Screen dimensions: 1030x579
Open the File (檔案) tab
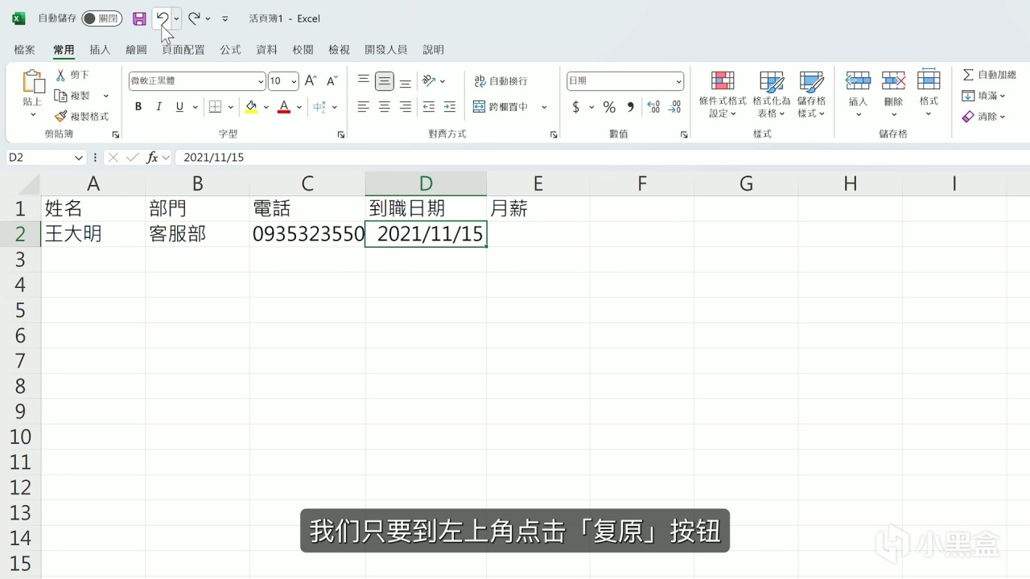[x=25, y=50]
